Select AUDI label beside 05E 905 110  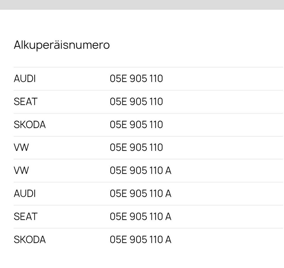tap(25, 79)
